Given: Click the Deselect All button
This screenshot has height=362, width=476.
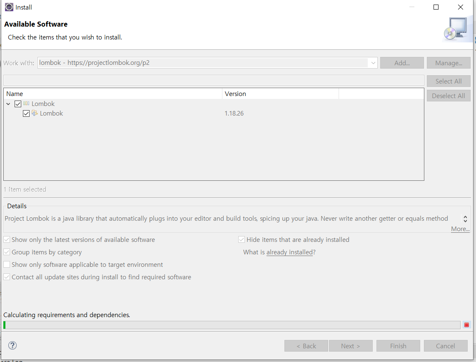Looking at the screenshot, I should click(x=449, y=96).
